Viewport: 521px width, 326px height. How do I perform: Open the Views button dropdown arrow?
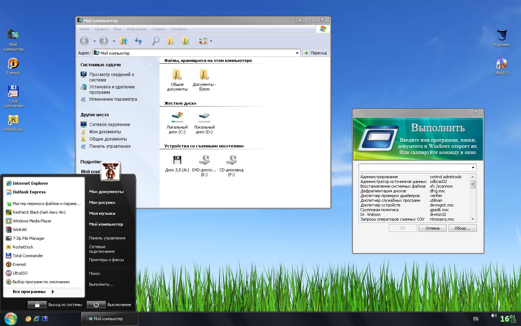tap(211, 41)
